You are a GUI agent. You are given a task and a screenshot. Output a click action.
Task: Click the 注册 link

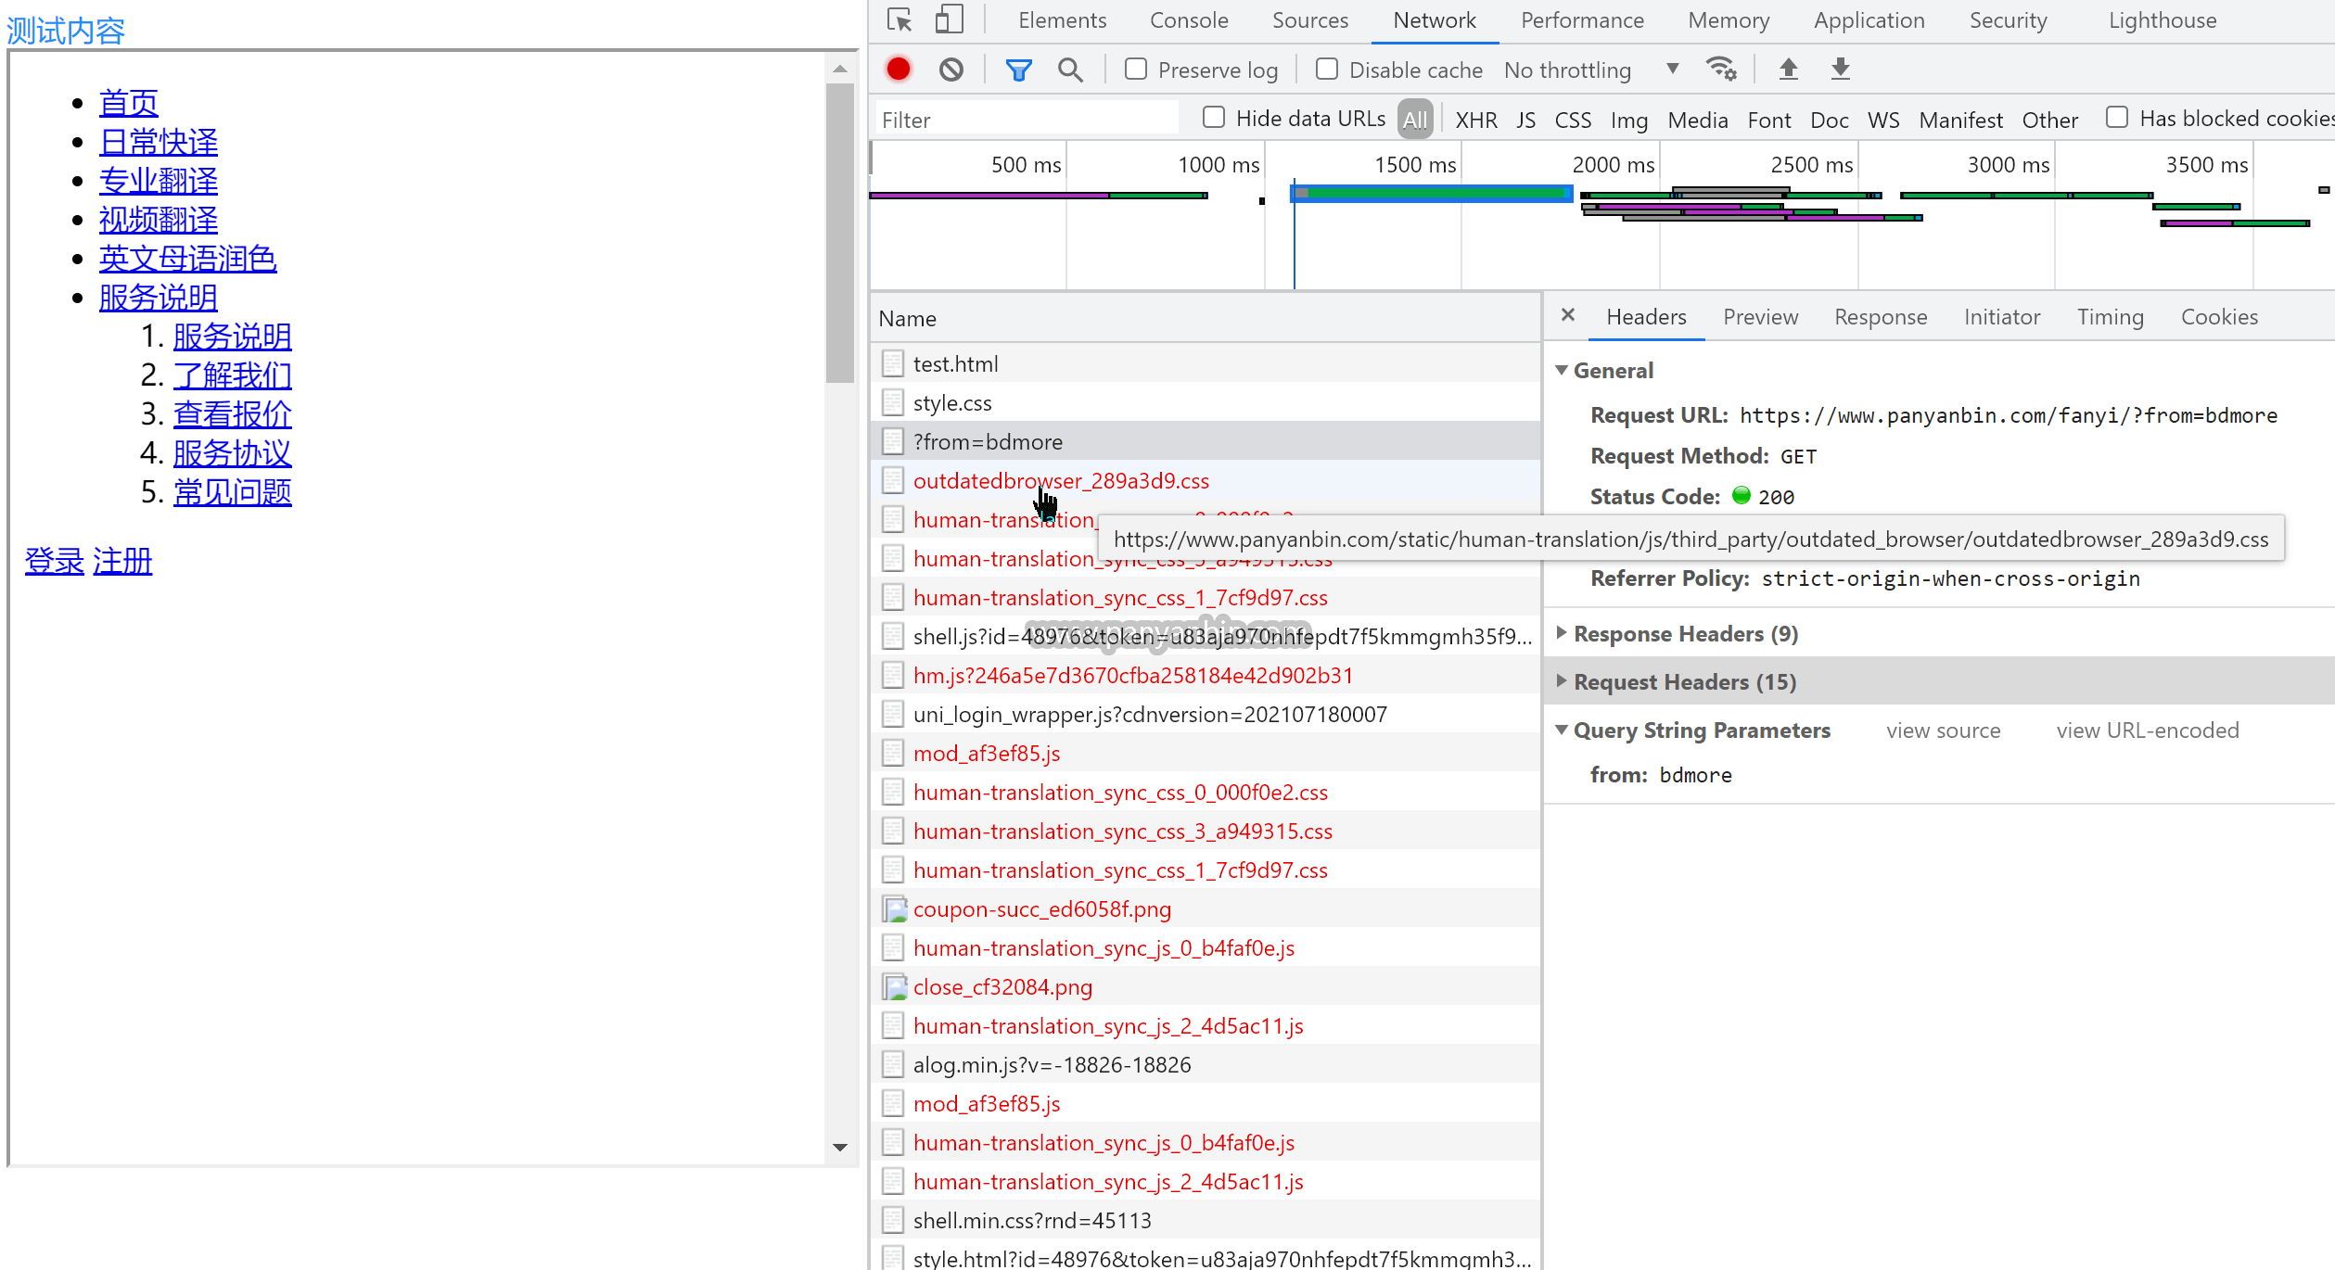coord(122,561)
